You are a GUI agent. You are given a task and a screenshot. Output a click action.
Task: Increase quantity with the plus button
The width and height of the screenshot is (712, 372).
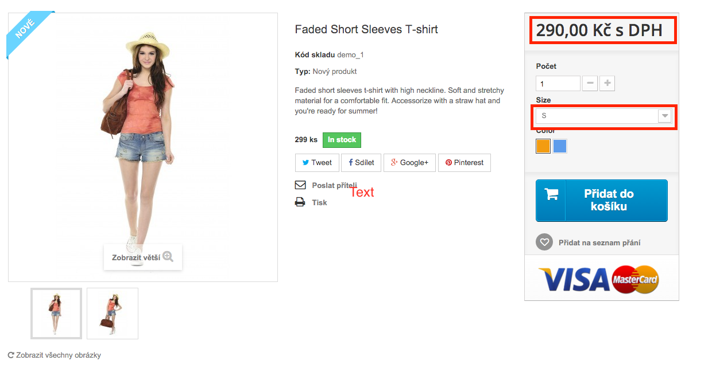(607, 84)
